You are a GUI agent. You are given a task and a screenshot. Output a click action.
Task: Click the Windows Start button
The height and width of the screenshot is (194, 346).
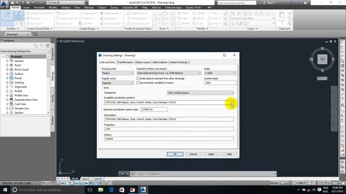click(x=5, y=190)
